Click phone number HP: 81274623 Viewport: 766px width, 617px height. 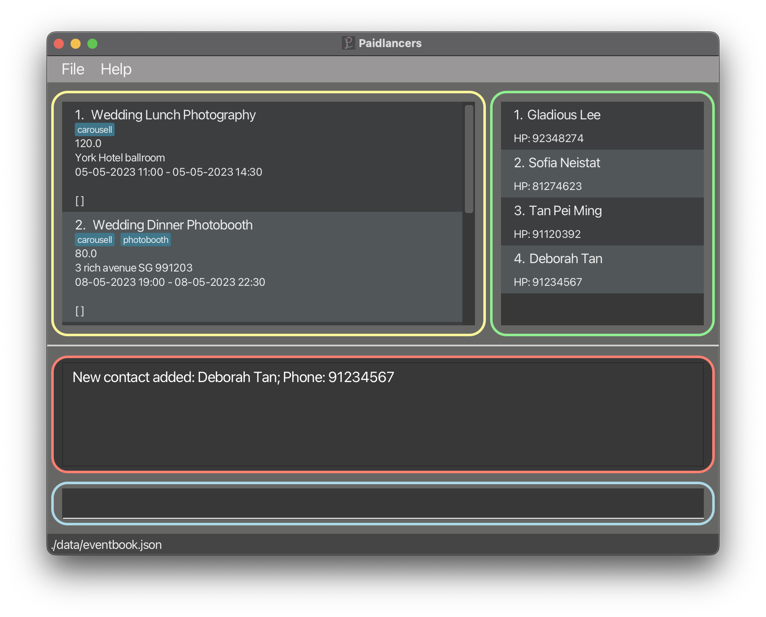[548, 186]
